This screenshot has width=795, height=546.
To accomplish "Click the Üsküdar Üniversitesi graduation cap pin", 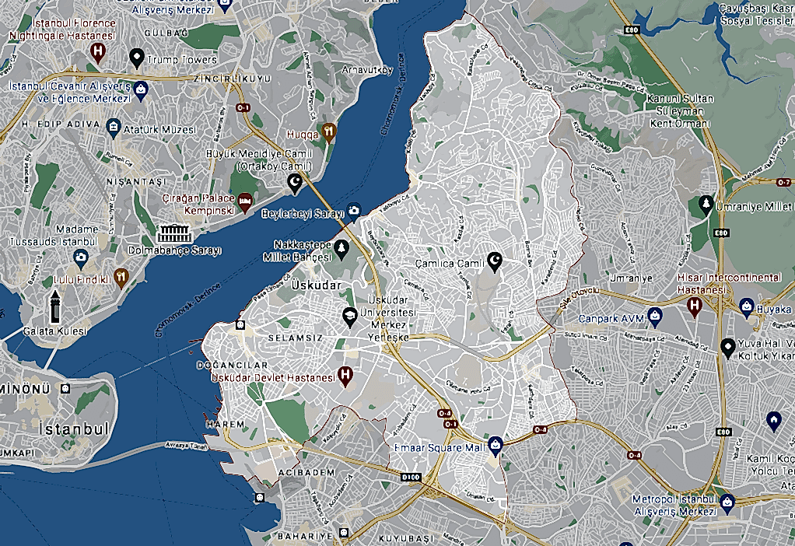I will (x=349, y=317).
